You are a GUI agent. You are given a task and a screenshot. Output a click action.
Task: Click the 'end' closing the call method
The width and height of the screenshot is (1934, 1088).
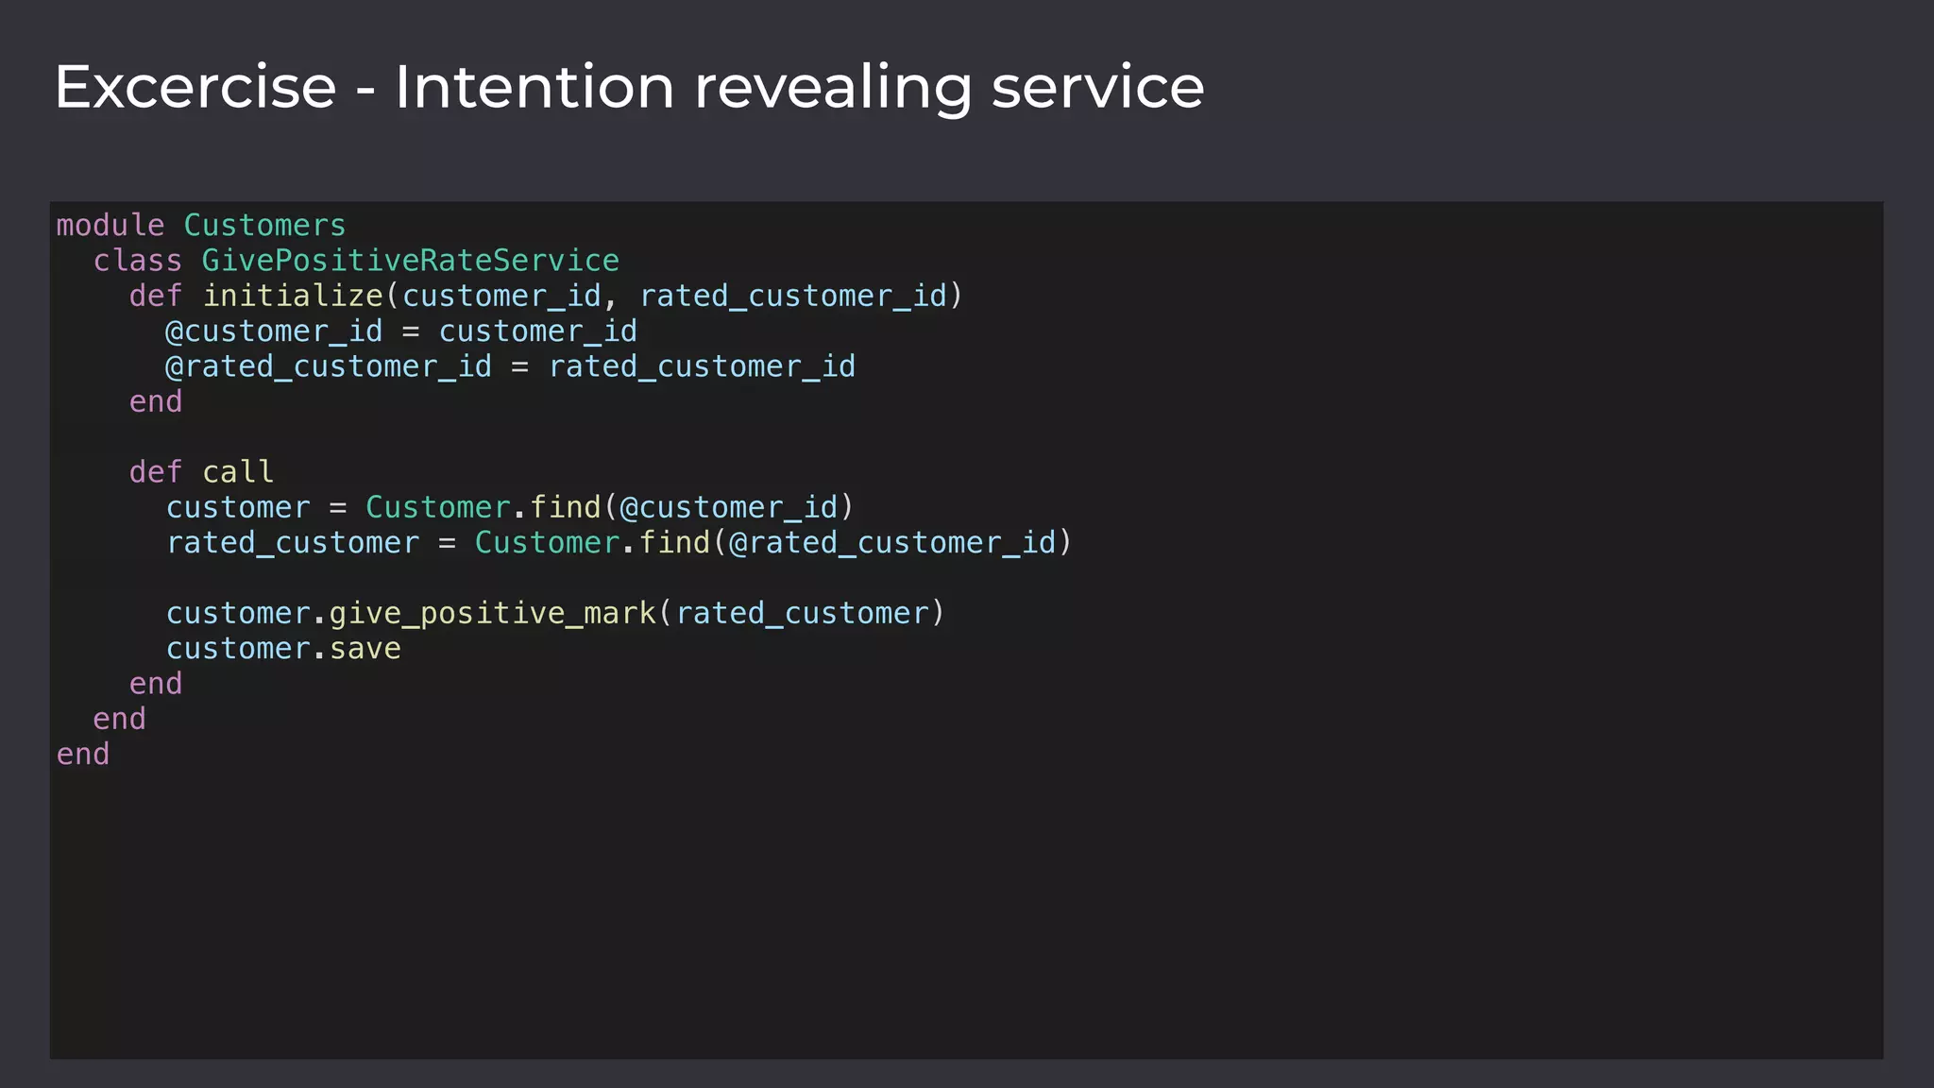click(156, 684)
